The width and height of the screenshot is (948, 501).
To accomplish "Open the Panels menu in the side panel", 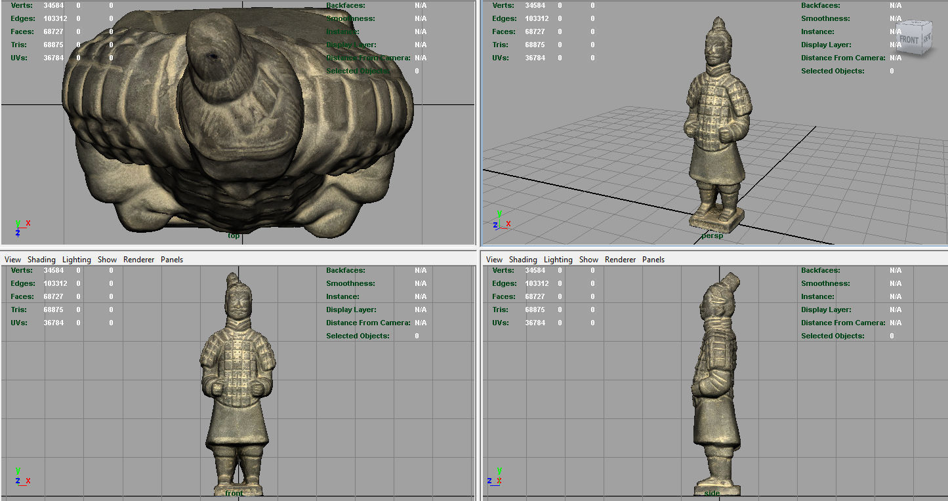I will (x=653, y=260).
